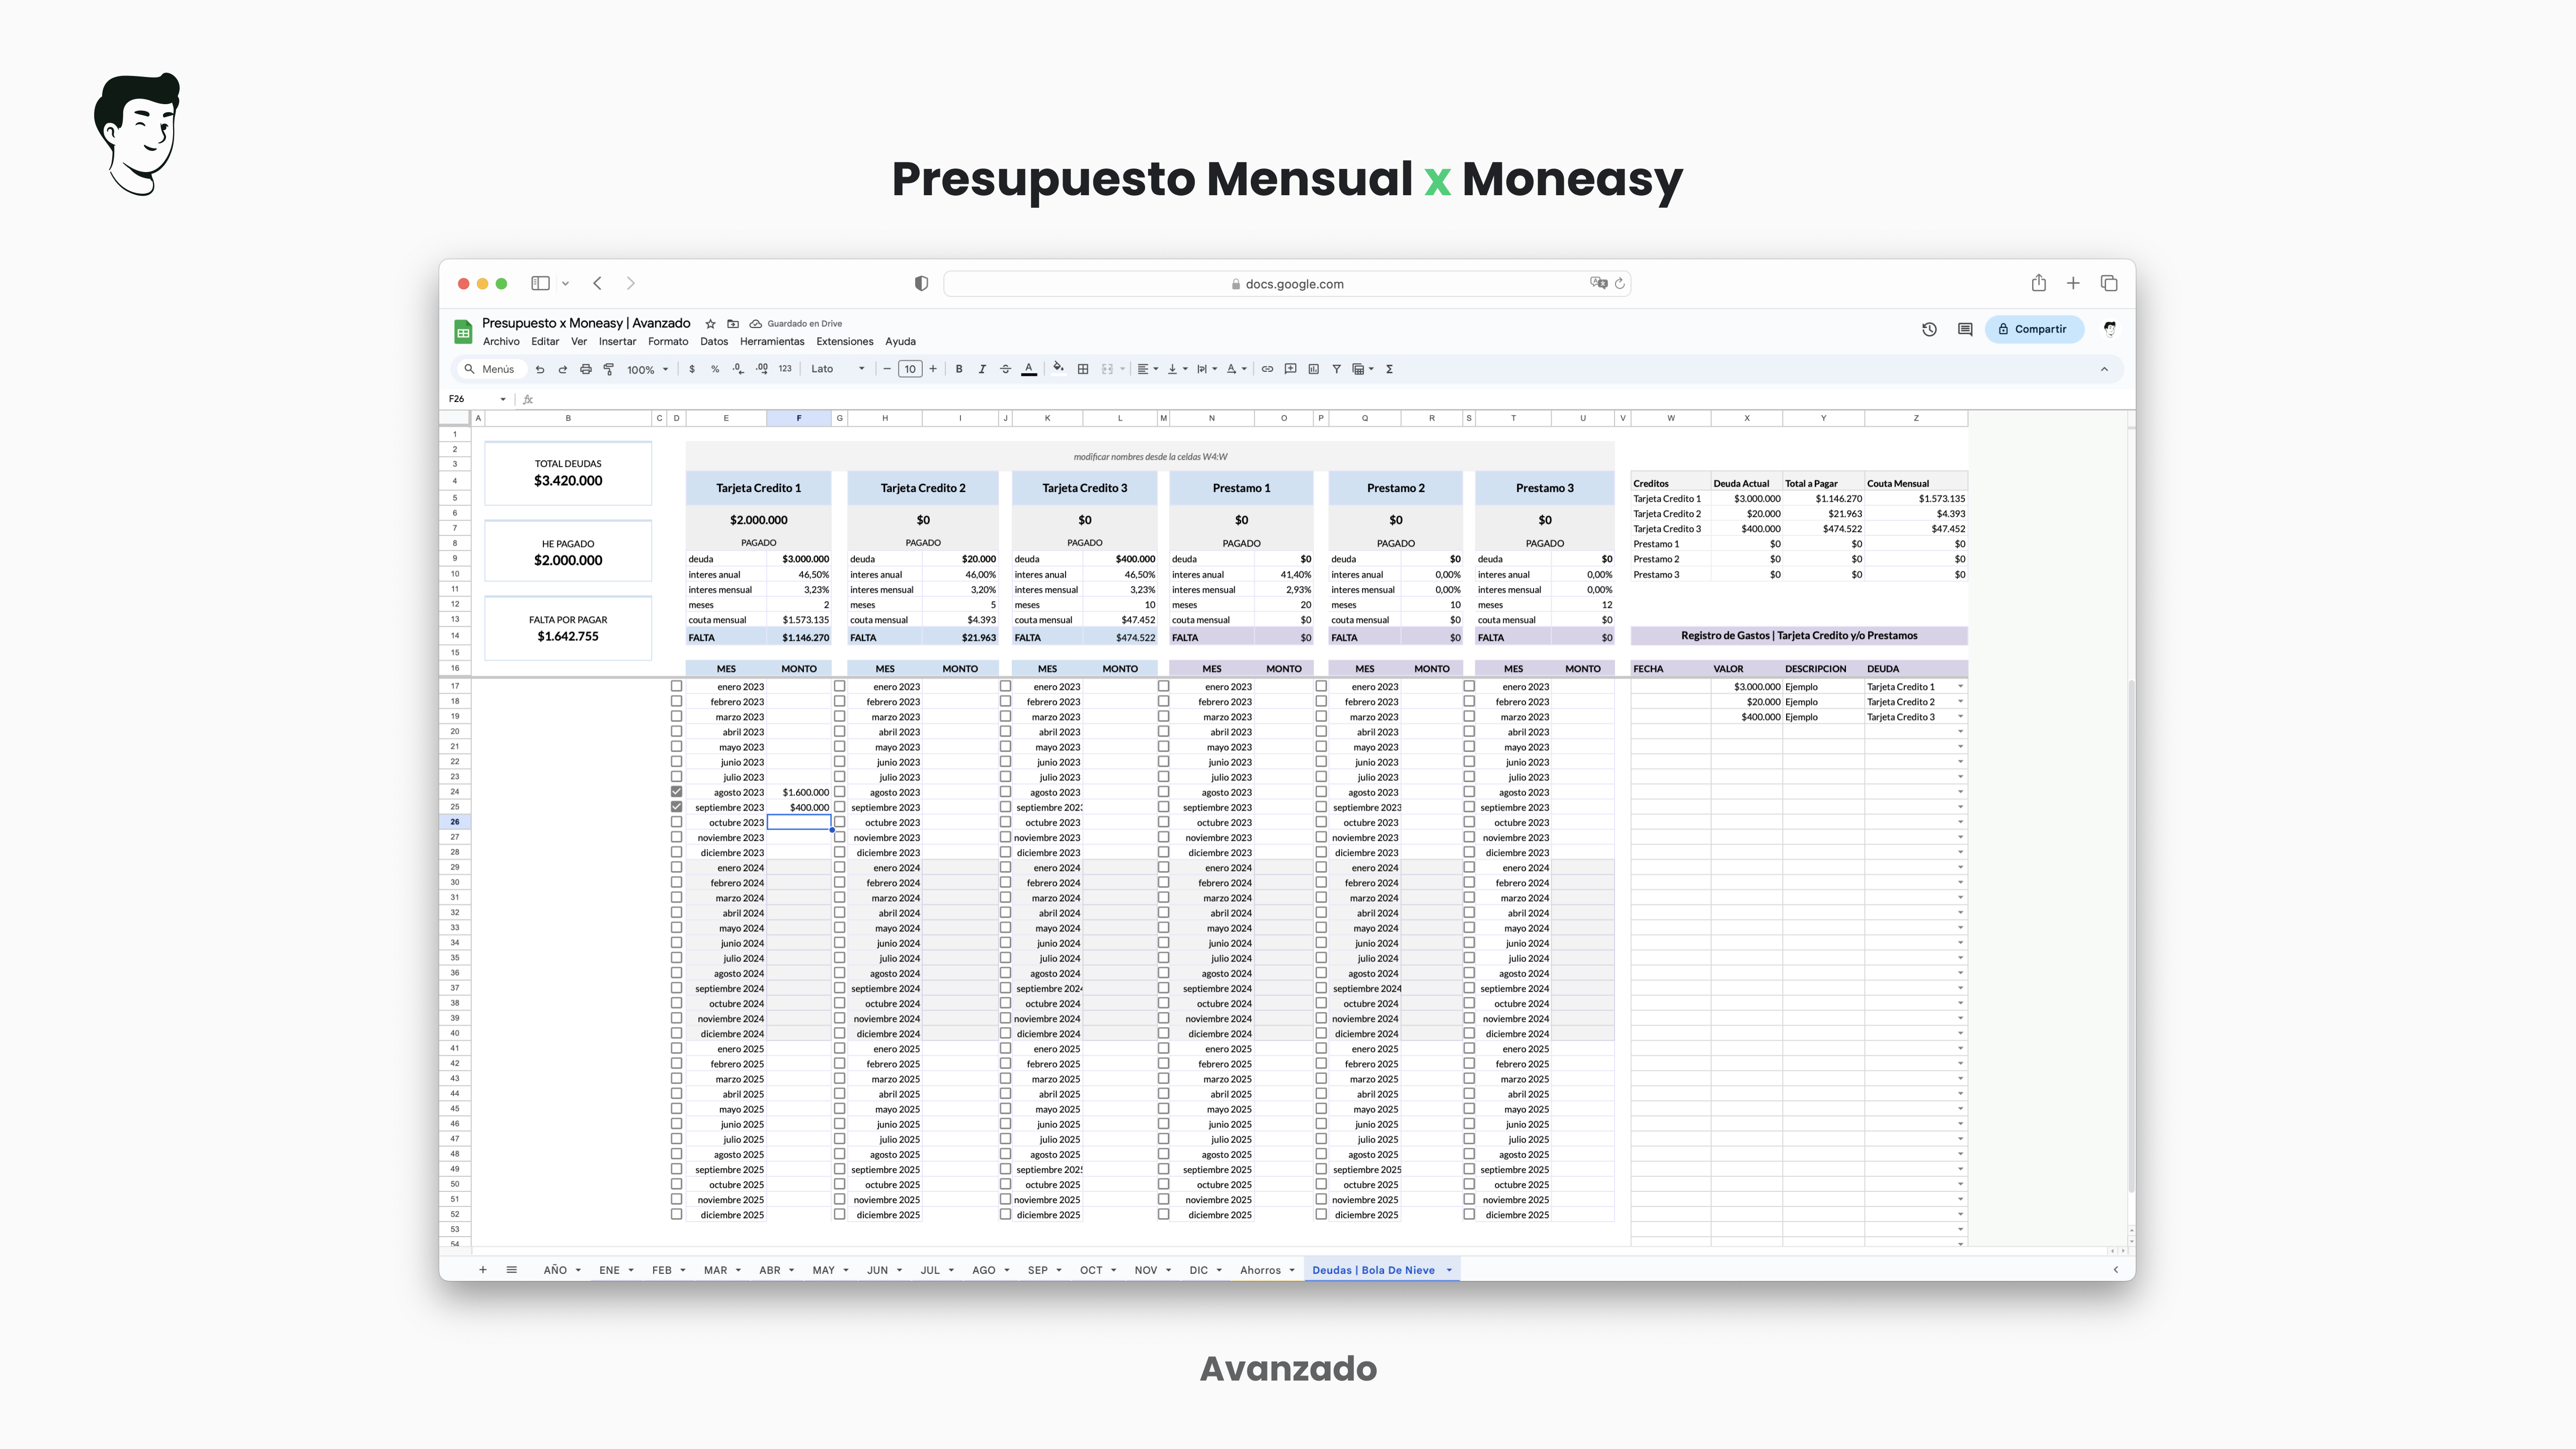
Task: Check abril 2023 box for Prestamo 2
Action: [1321, 731]
